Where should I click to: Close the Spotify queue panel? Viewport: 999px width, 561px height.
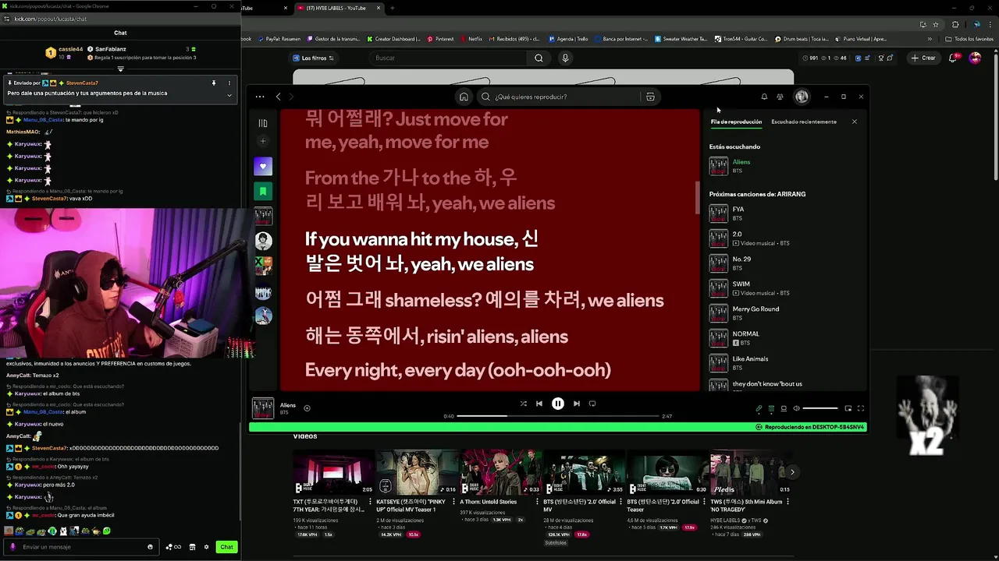(854, 122)
